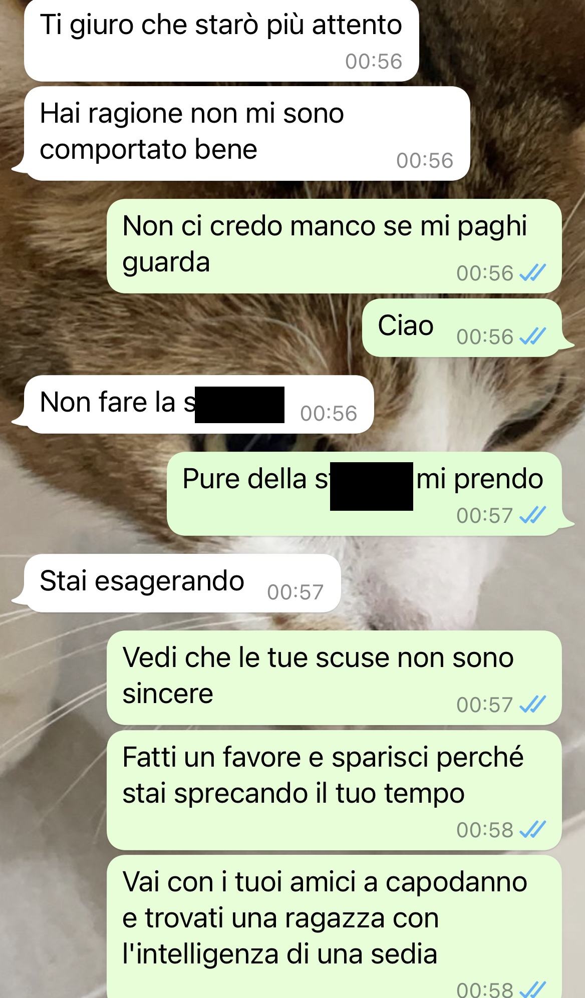Screen dimensions: 585x998
Task: Tap read ticks on "Vedi che le tue scuse" message
Action: point(532,705)
